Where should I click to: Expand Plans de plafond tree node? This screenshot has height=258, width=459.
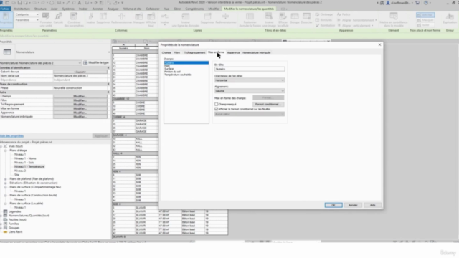point(5,179)
